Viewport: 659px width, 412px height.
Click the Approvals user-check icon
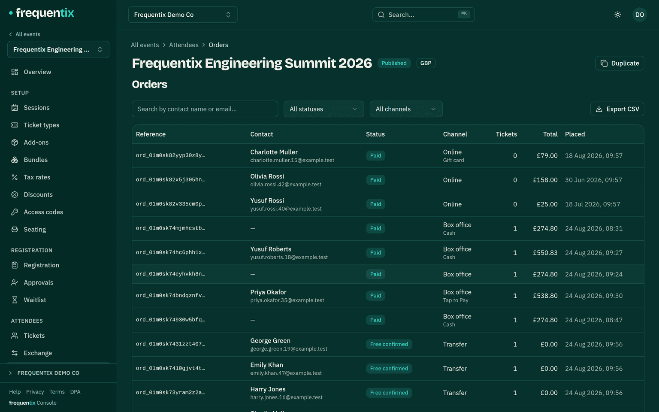[x=15, y=282]
